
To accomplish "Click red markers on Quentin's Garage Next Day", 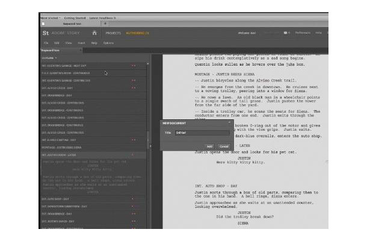I will tap(134, 66).
